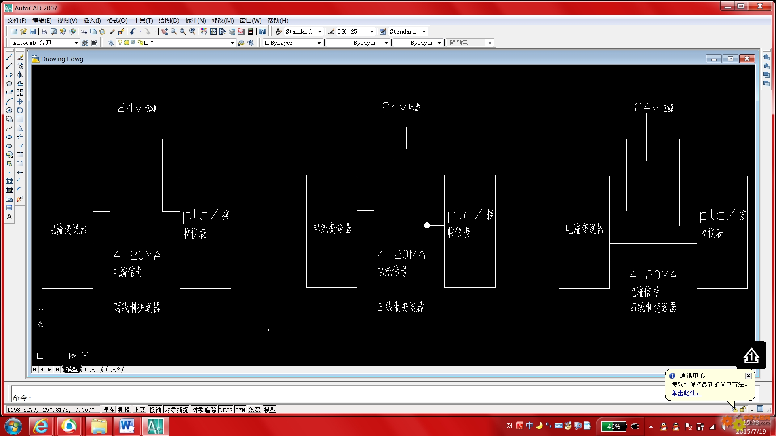Activate the Zoom realtime icon
The image size is (776, 436).
pyautogui.click(x=174, y=31)
